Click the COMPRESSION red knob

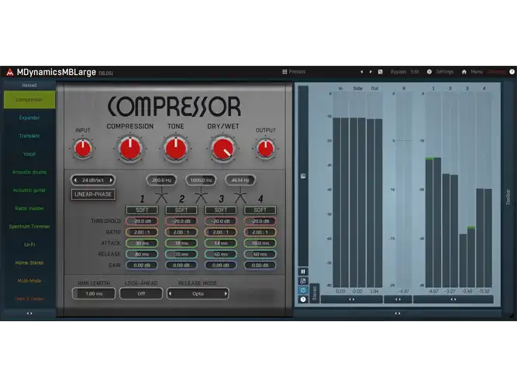130,149
